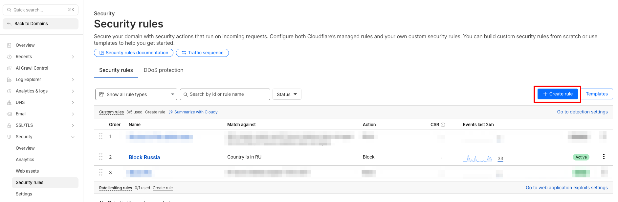Click the Recents clock icon
Screen dimensions: 618x202
click(9, 57)
